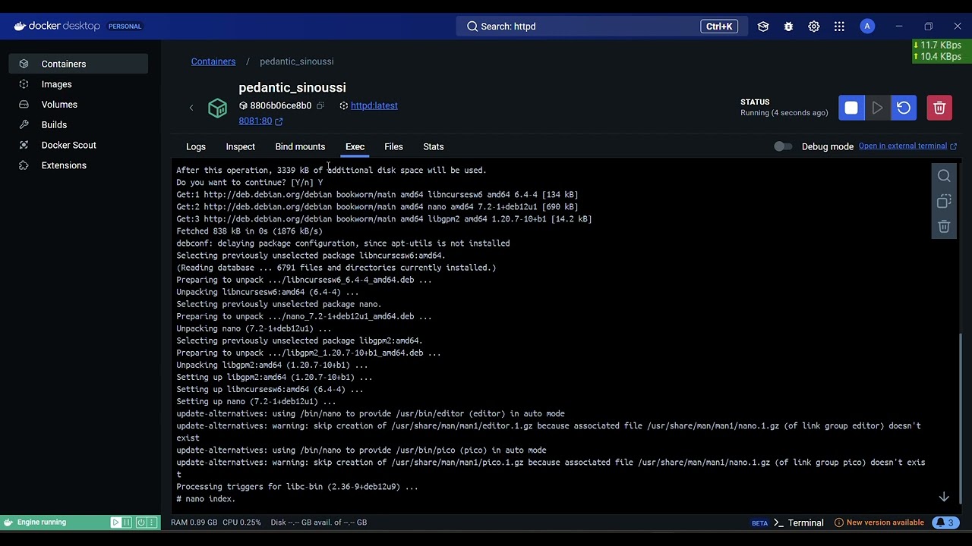This screenshot has height=546, width=972.
Task: Switch to the Bind mounts tab
Action: (300, 146)
